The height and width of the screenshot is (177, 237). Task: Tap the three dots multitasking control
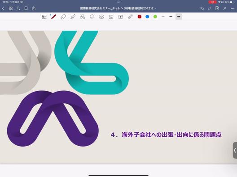(x=118, y=2)
